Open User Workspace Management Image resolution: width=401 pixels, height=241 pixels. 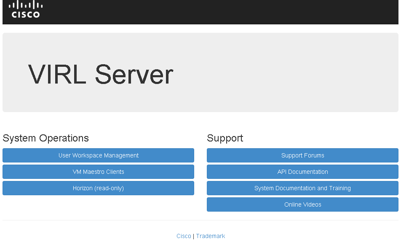point(98,155)
